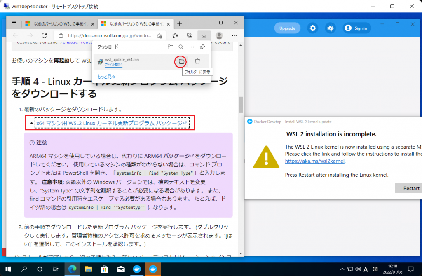Open Cortana from the taskbar
The height and width of the screenshot is (276, 422).
[40, 269]
